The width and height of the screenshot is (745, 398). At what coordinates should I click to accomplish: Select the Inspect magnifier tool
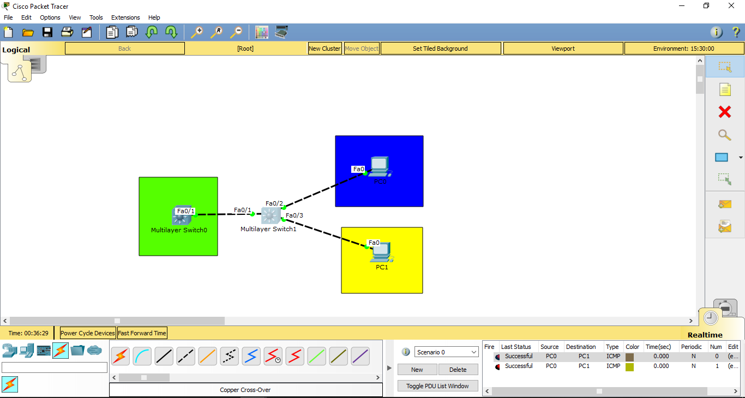[x=724, y=135]
